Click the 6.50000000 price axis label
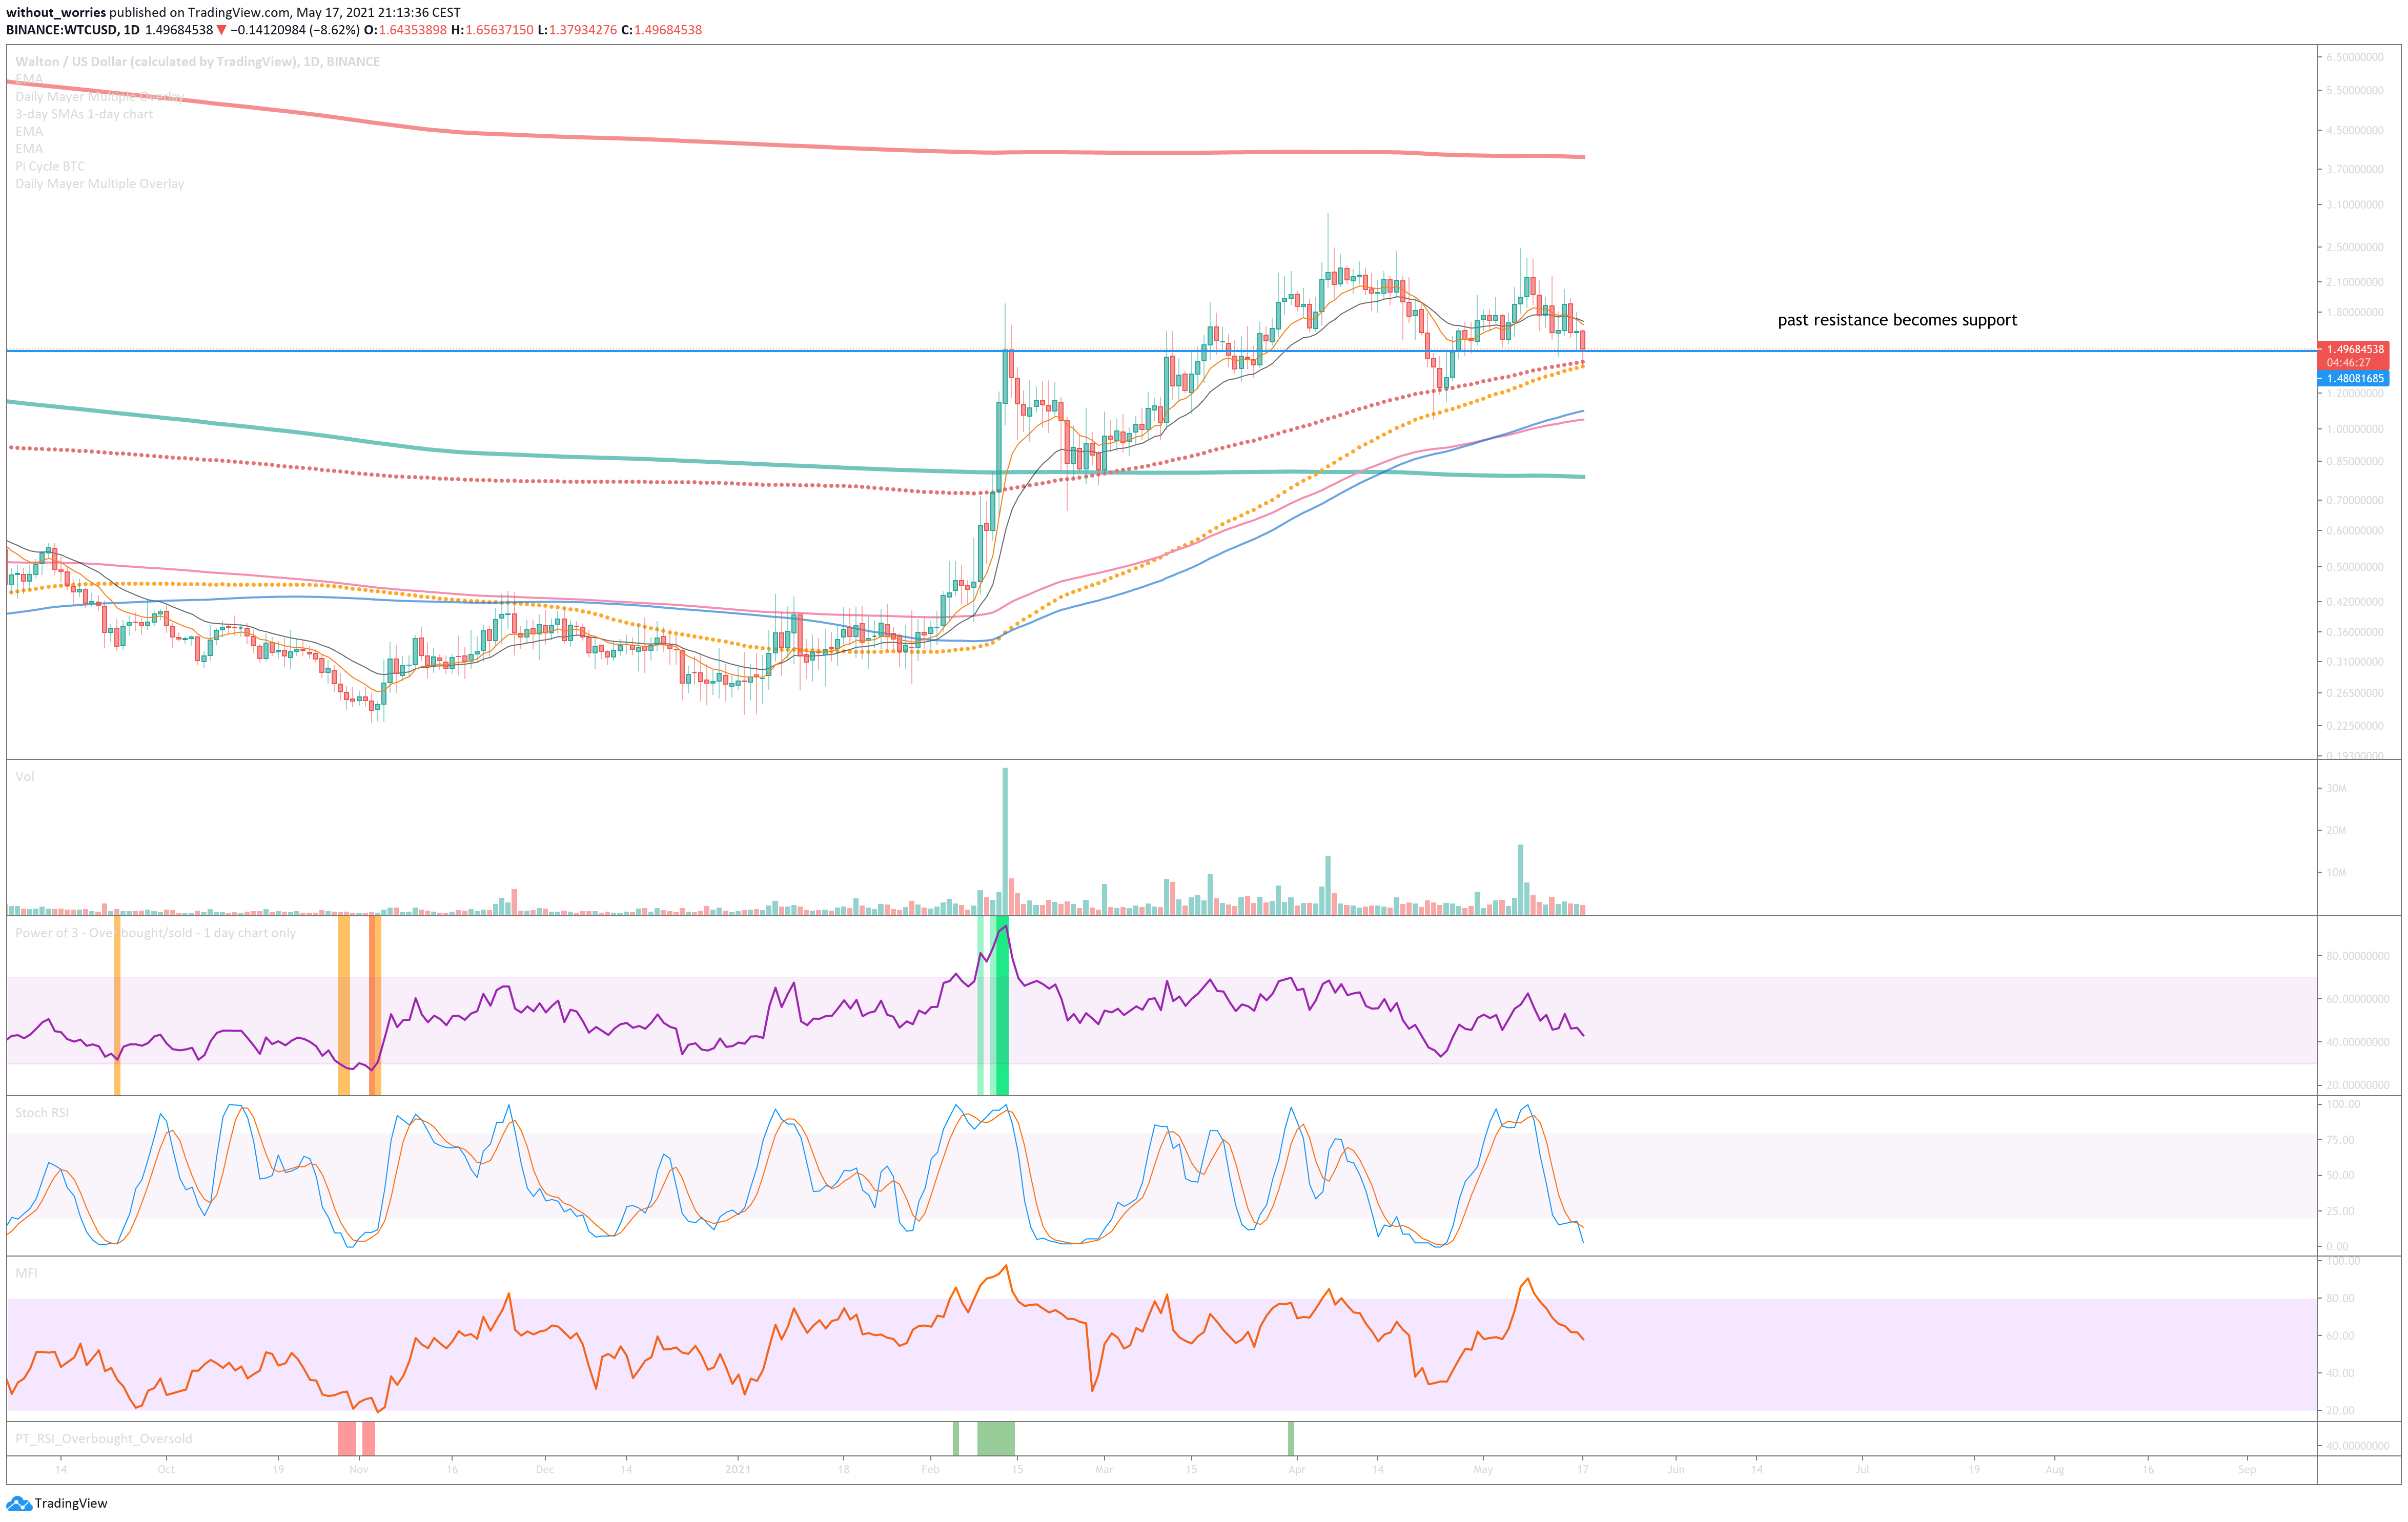Image resolution: width=2408 pixels, height=1522 pixels. click(x=2354, y=57)
